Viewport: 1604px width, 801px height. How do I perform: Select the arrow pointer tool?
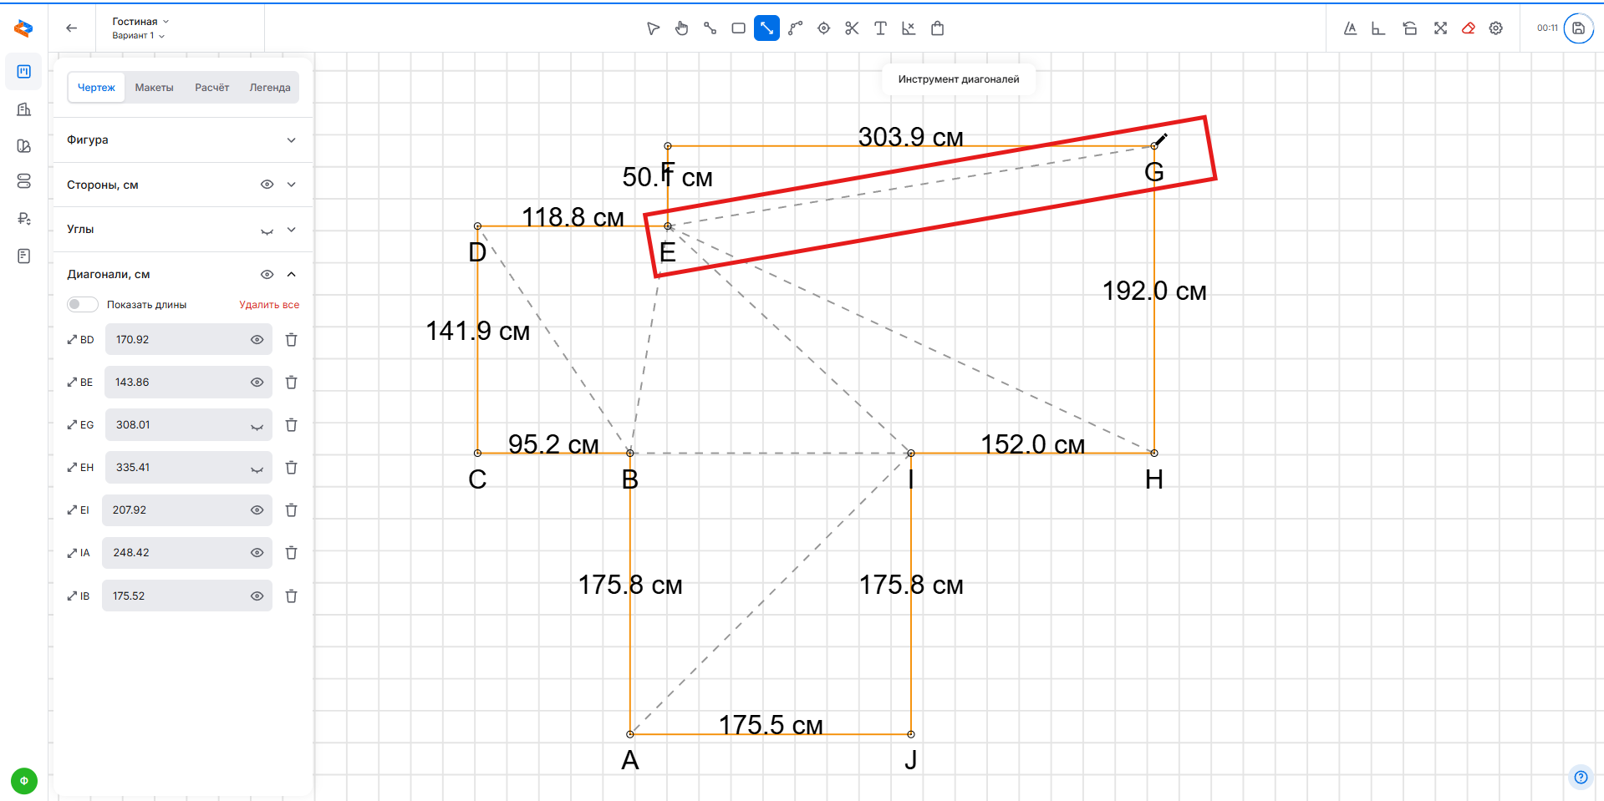click(x=653, y=28)
